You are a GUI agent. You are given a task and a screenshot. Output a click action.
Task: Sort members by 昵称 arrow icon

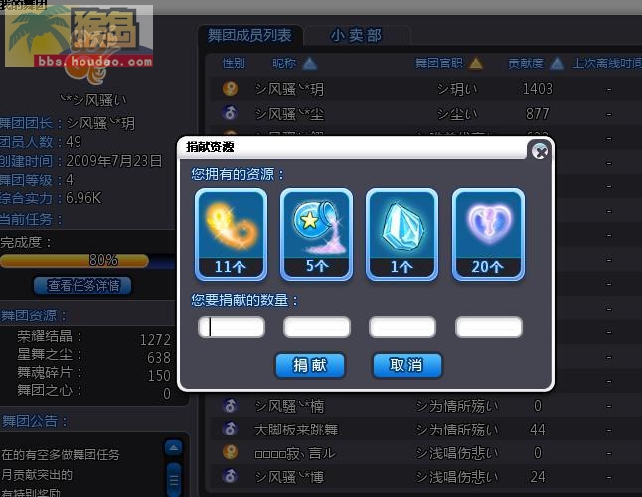point(310,63)
